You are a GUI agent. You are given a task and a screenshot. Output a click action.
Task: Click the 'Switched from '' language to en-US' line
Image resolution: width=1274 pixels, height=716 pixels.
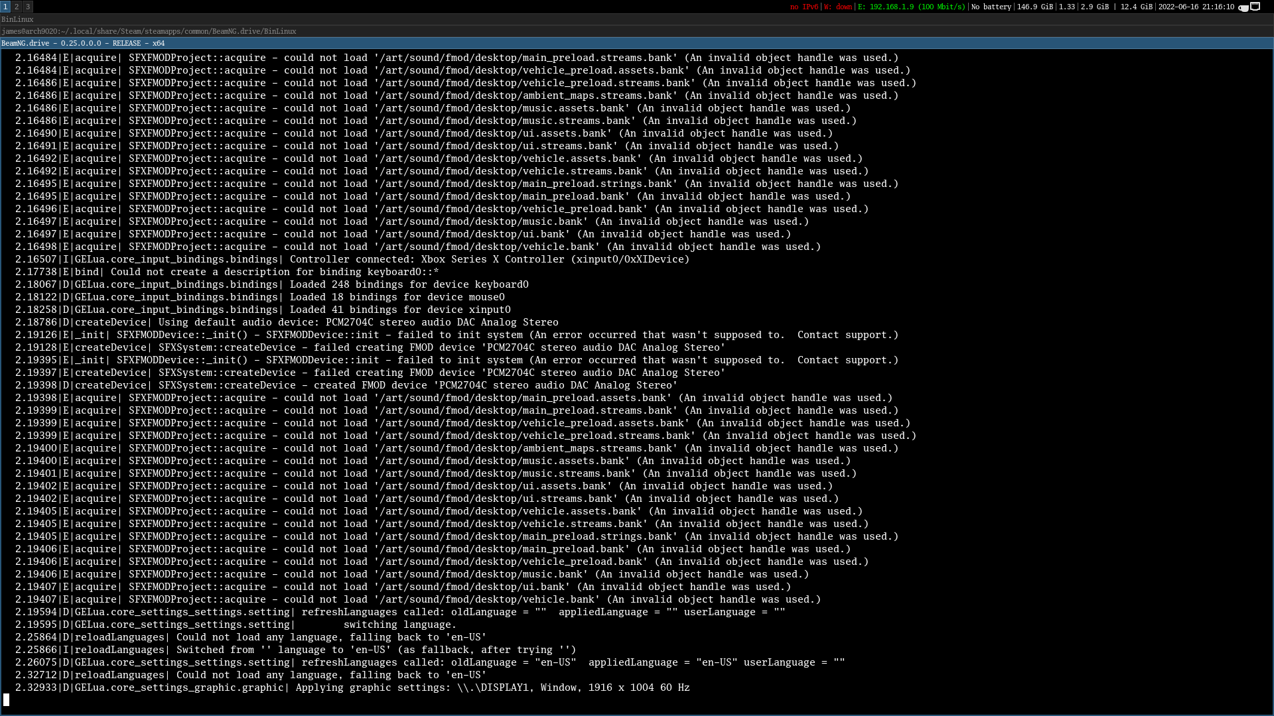click(x=295, y=650)
